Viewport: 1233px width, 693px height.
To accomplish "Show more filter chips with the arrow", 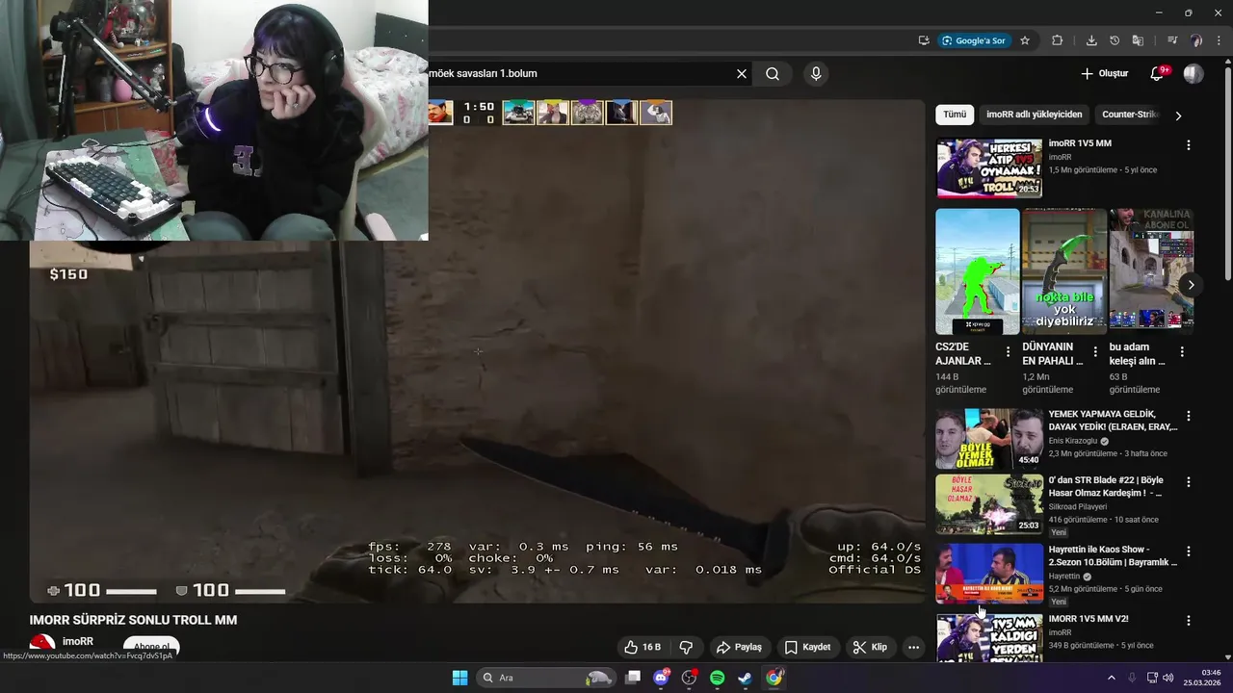I will (x=1178, y=115).
